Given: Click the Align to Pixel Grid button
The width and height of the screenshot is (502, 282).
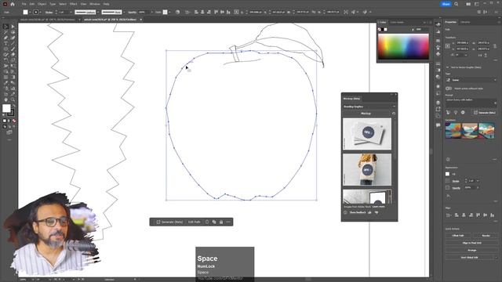Looking at the screenshot, I should pyautogui.click(x=471, y=243).
